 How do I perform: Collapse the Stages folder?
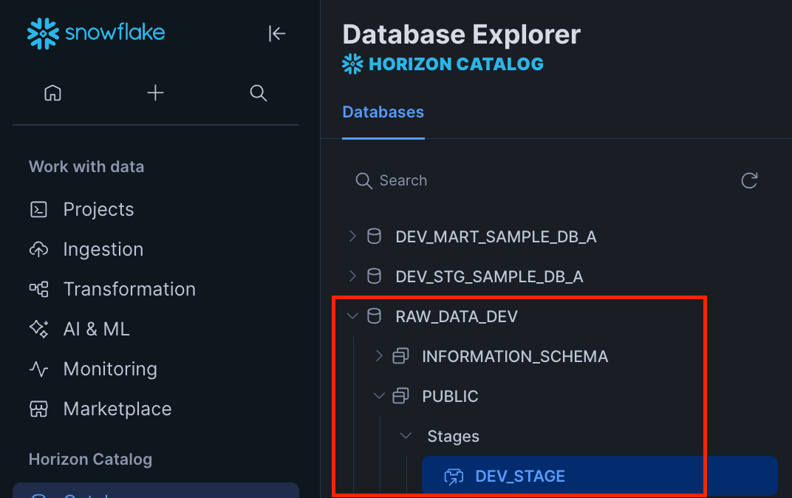tap(406, 436)
